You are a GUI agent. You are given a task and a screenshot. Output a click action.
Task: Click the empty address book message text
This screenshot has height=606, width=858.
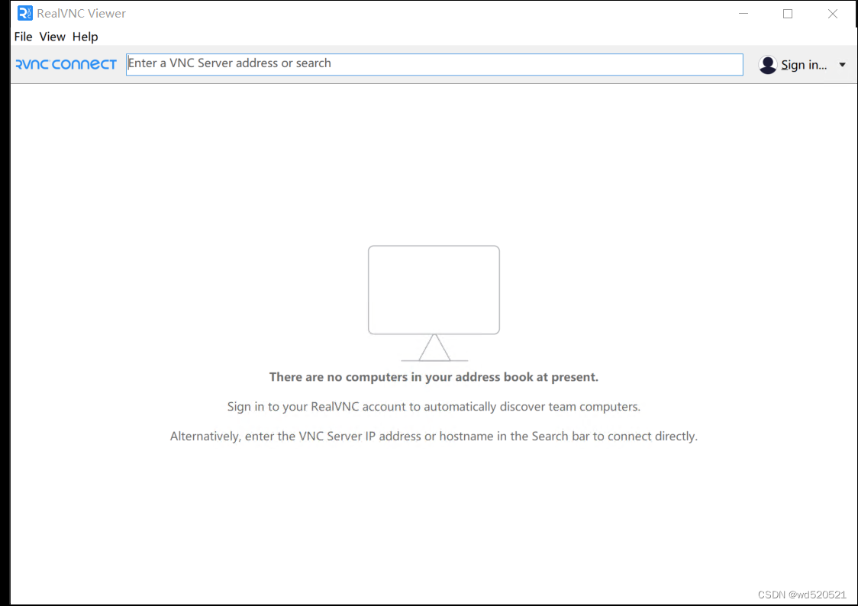434,376
